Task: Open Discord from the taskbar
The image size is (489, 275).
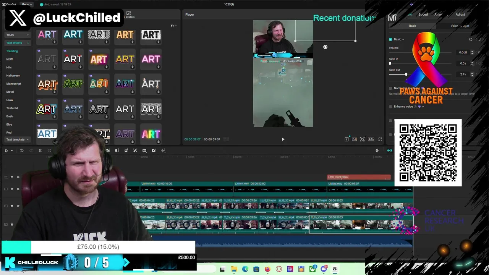Action: pyautogui.click(x=324, y=269)
